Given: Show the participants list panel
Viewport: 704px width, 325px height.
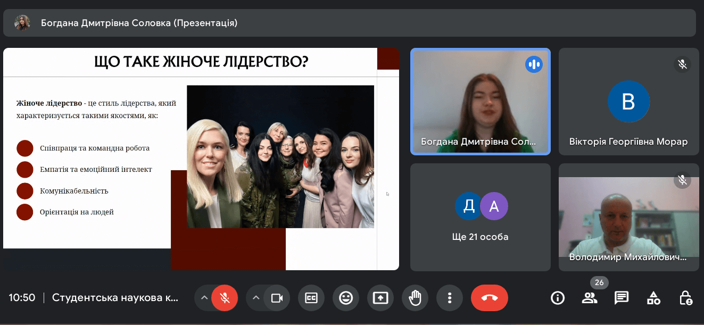Looking at the screenshot, I should [590, 298].
